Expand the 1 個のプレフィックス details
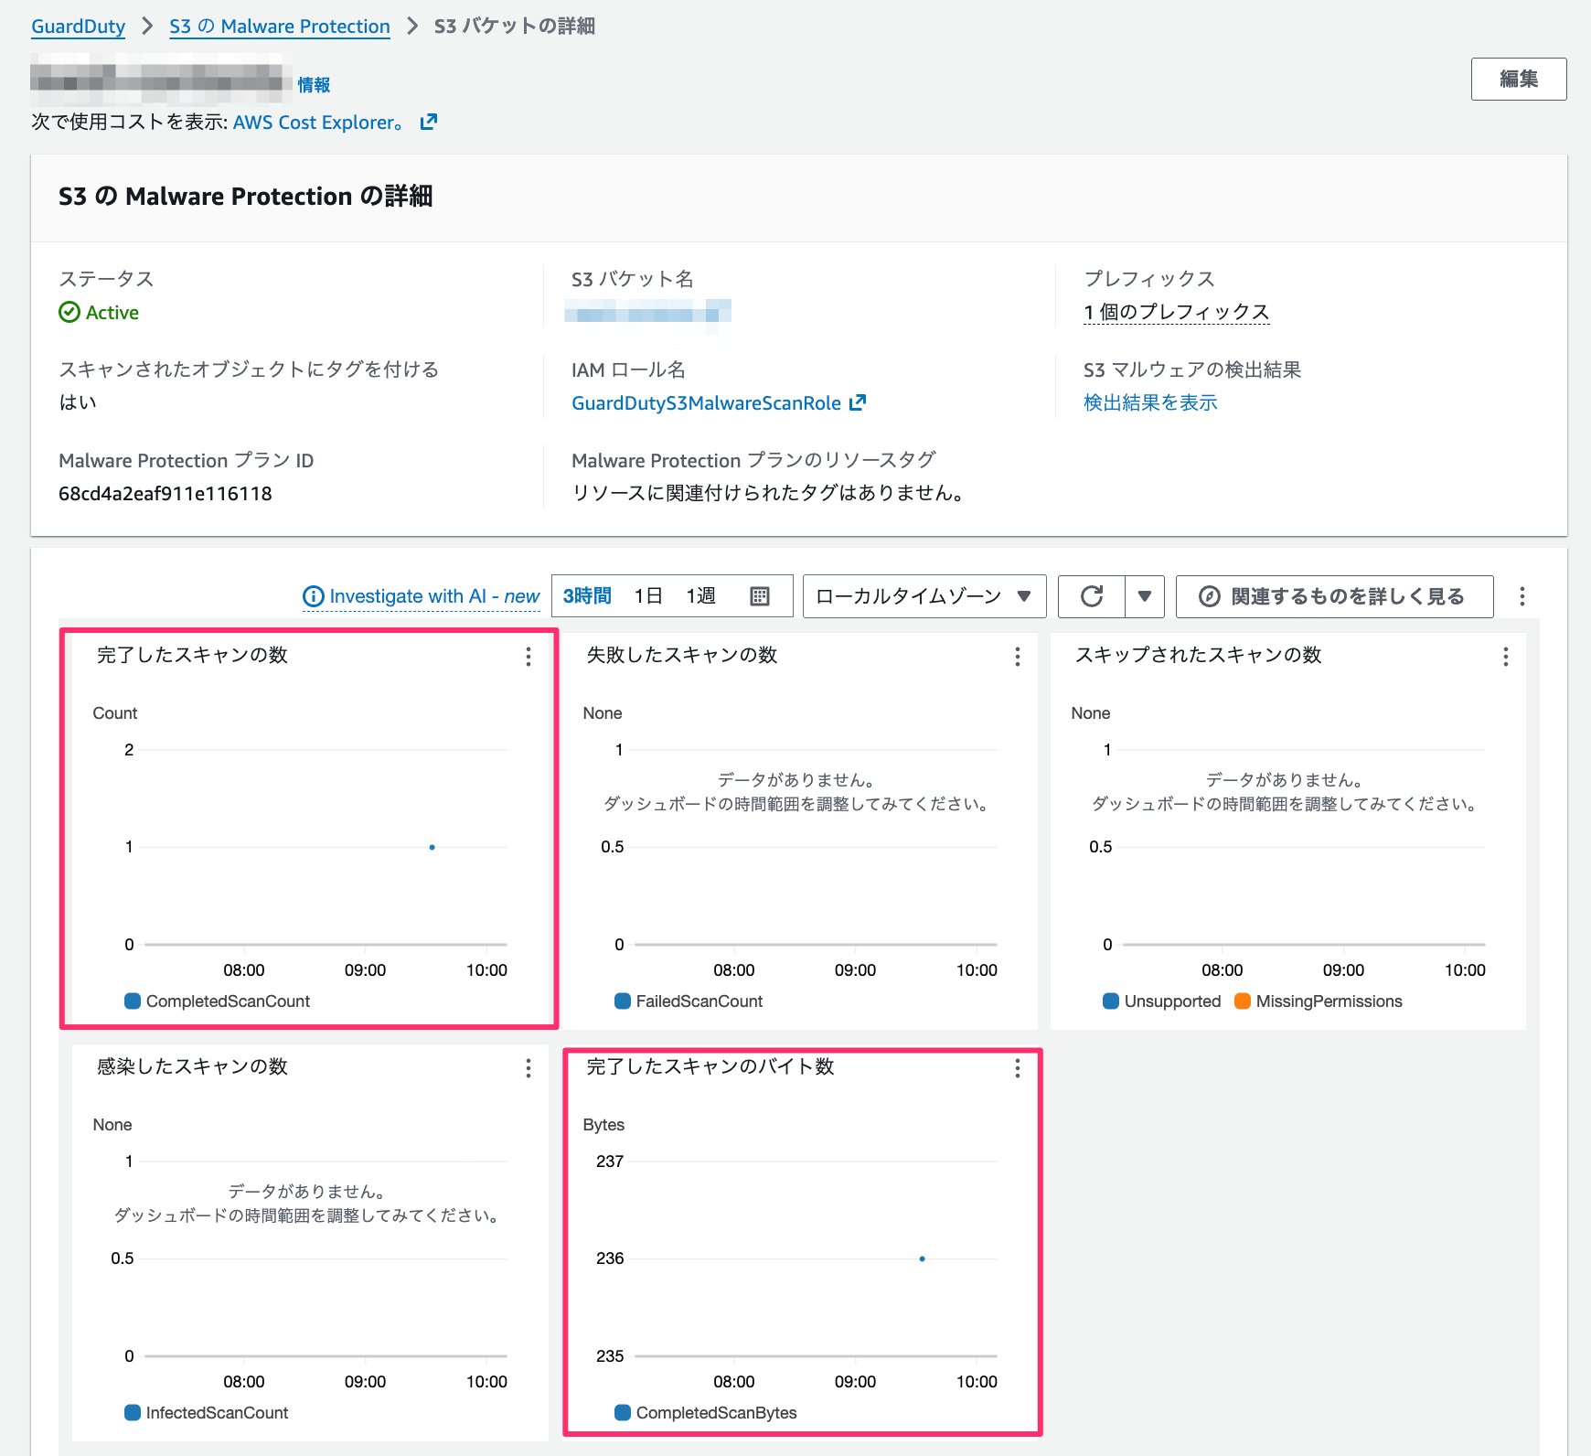 pyautogui.click(x=1176, y=312)
